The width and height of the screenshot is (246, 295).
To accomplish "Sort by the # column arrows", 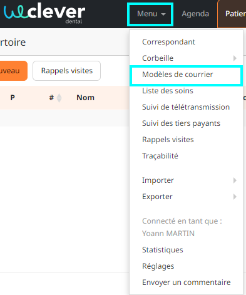I will point(59,98).
